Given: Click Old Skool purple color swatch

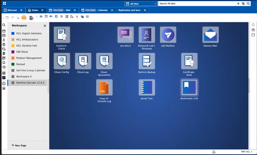Looking at the screenshot, I should (x=13, y=52).
